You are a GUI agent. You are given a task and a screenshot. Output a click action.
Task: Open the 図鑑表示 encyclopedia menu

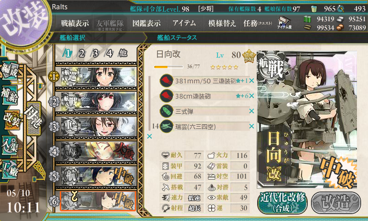[x=146, y=23]
